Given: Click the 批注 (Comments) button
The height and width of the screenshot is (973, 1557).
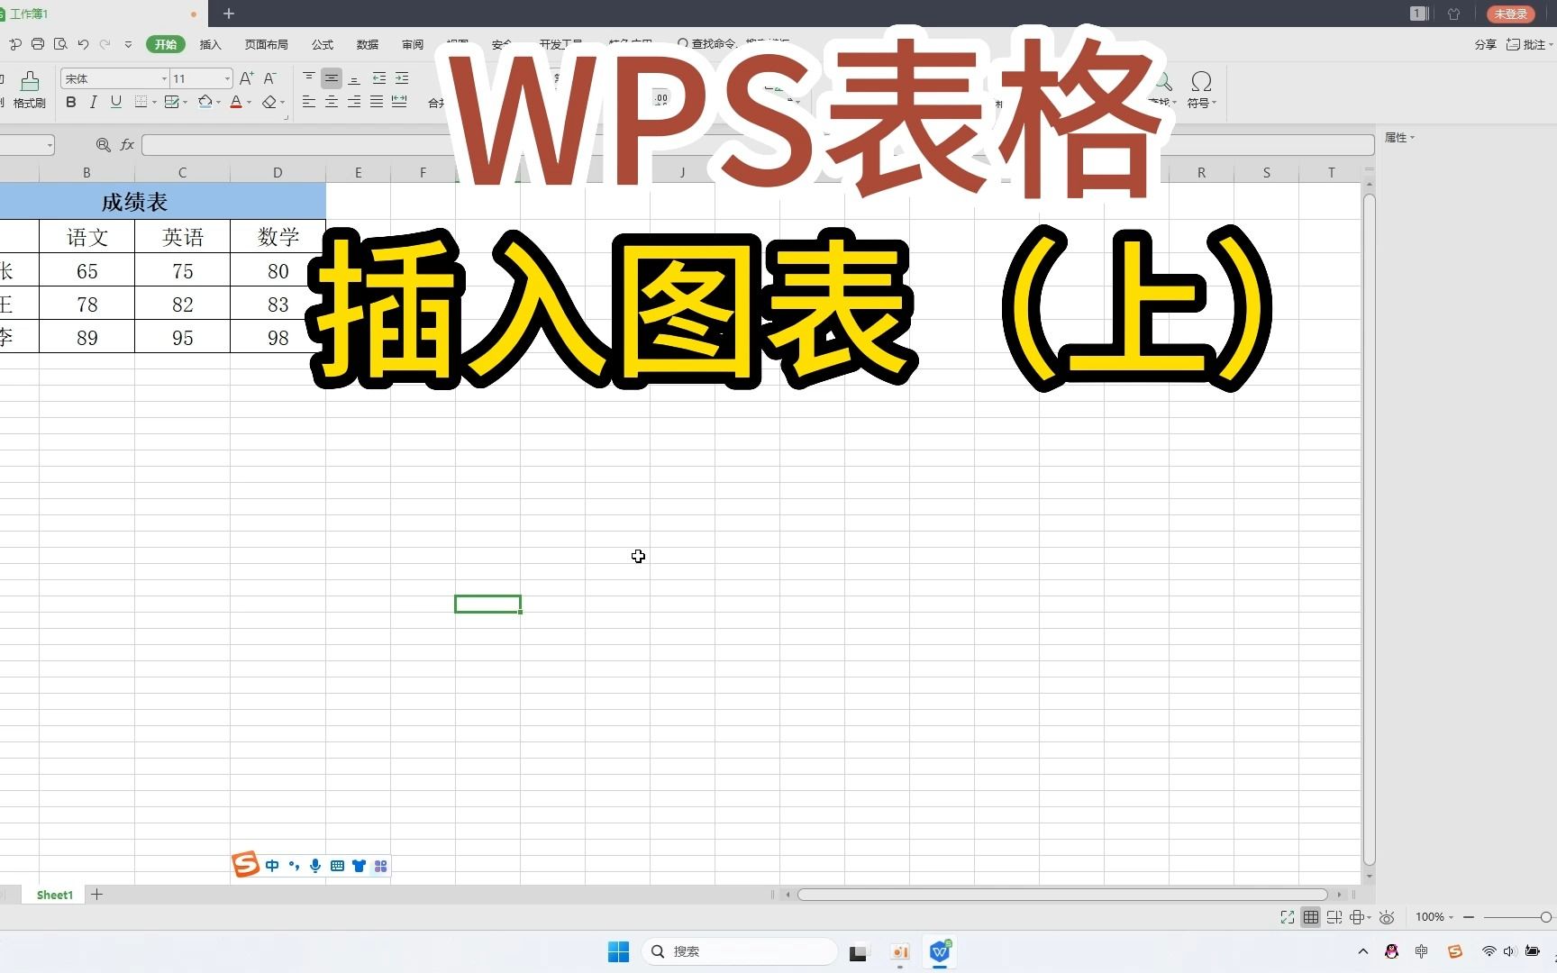Looking at the screenshot, I should 1530,44.
